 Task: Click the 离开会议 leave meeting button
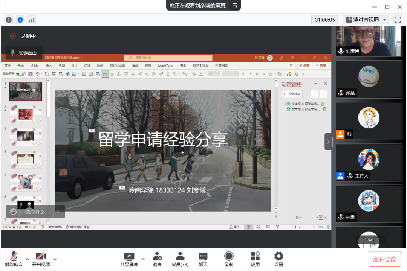384,259
